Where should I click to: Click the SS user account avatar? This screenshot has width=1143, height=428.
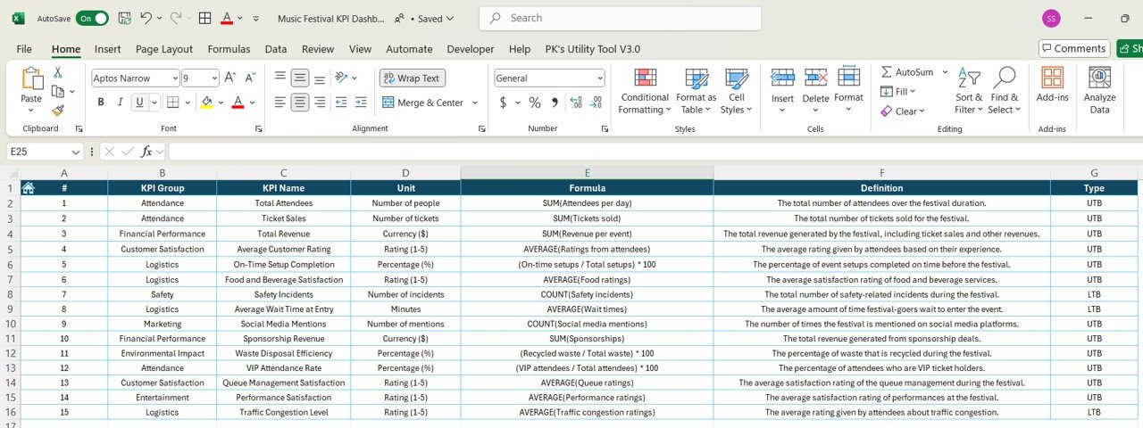pos(1051,18)
